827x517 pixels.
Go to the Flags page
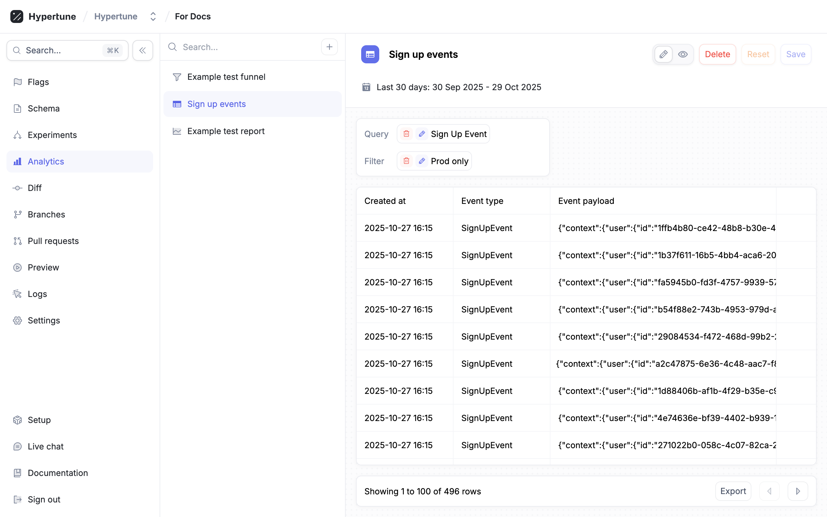tap(38, 82)
